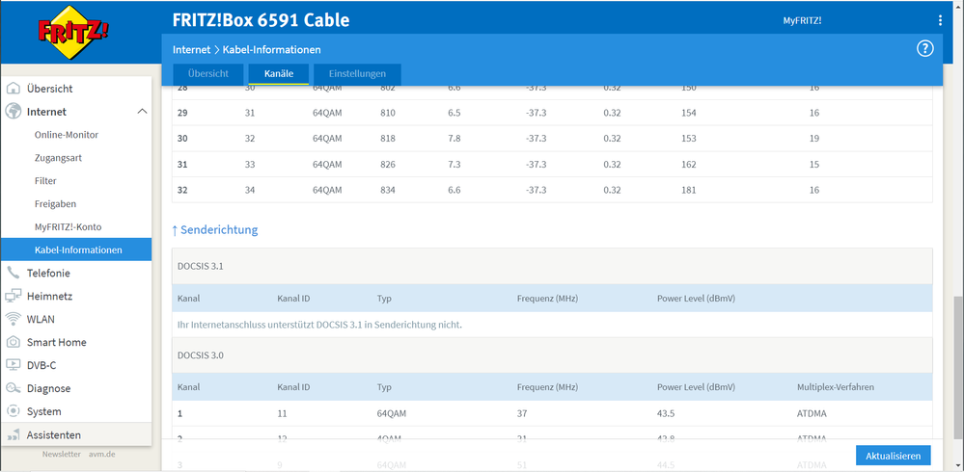Click the FRITZ! logo
Image resolution: width=964 pixels, height=472 pixels.
click(x=73, y=34)
